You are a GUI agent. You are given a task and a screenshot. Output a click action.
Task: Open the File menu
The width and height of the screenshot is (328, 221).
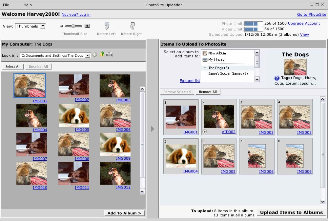click(x=6, y=5)
